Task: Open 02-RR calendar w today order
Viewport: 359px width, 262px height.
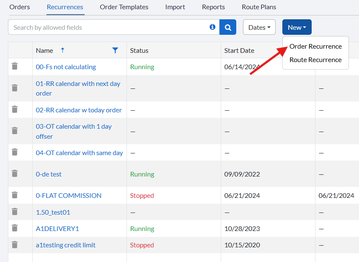Action: (79, 110)
